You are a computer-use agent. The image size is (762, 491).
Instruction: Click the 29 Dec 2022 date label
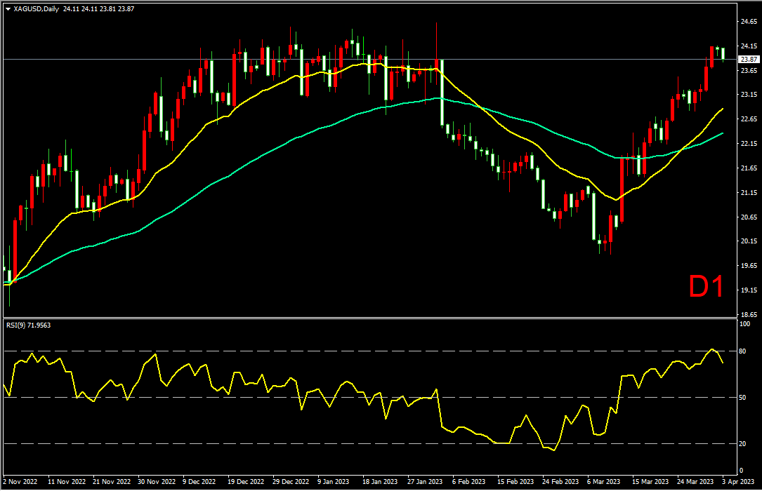pyautogui.click(x=291, y=481)
